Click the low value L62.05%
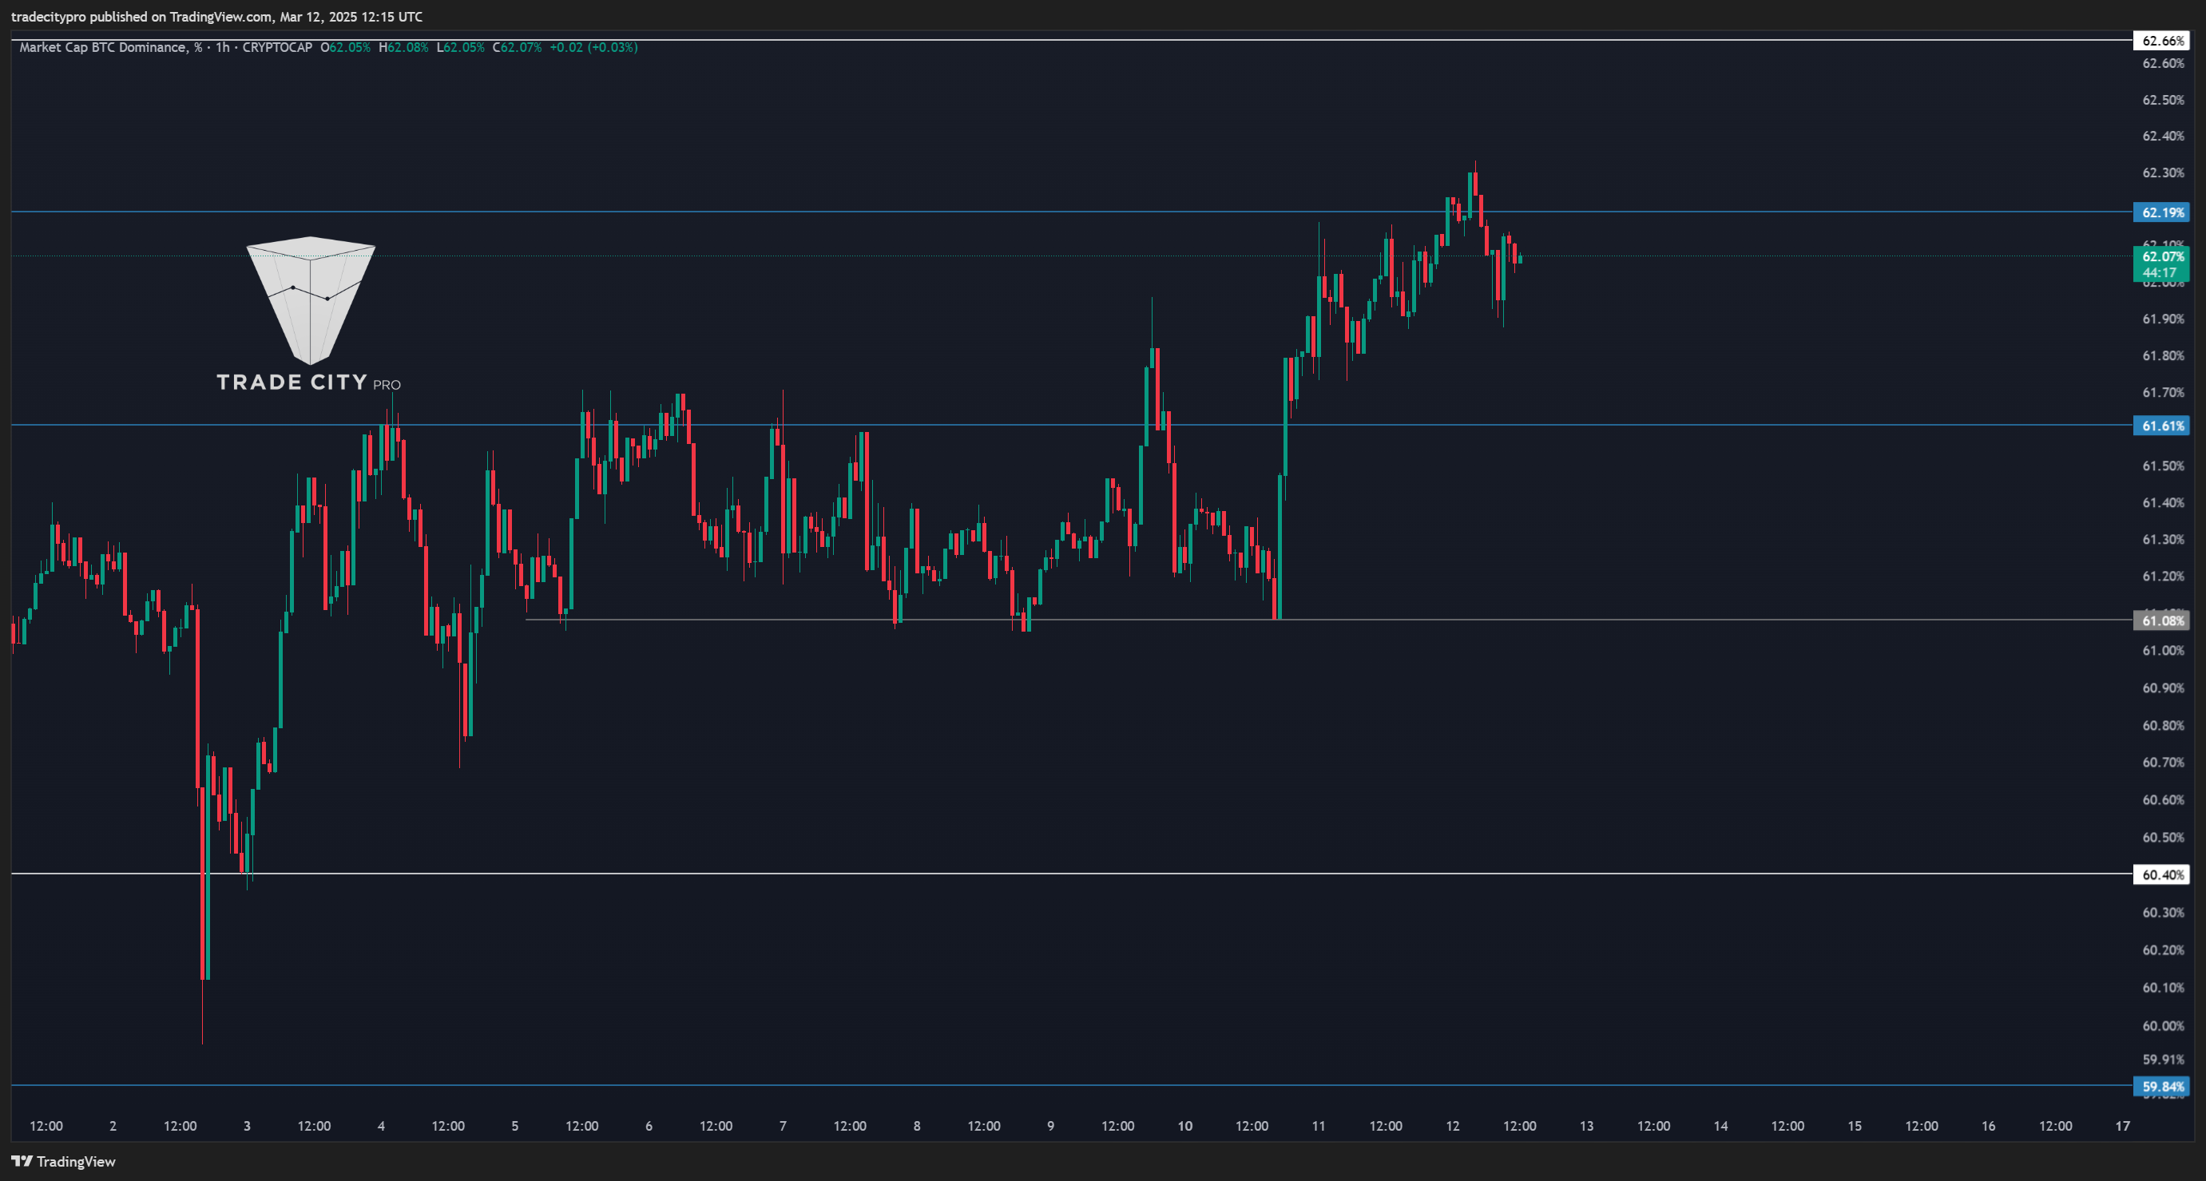 pyautogui.click(x=461, y=48)
